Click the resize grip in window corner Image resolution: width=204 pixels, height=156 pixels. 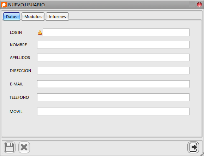coord(202,154)
